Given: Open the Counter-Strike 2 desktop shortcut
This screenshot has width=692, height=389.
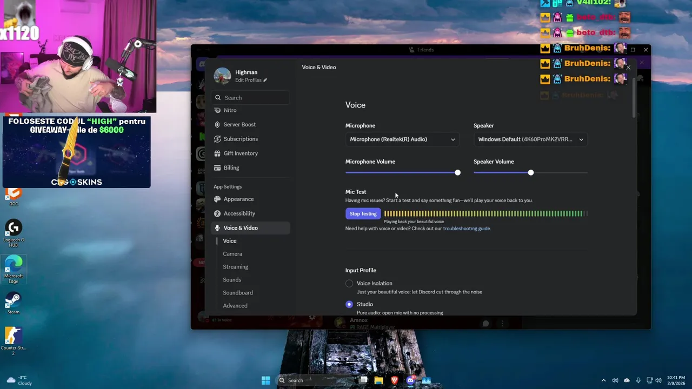Looking at the screenshot, I should point(14,341).
